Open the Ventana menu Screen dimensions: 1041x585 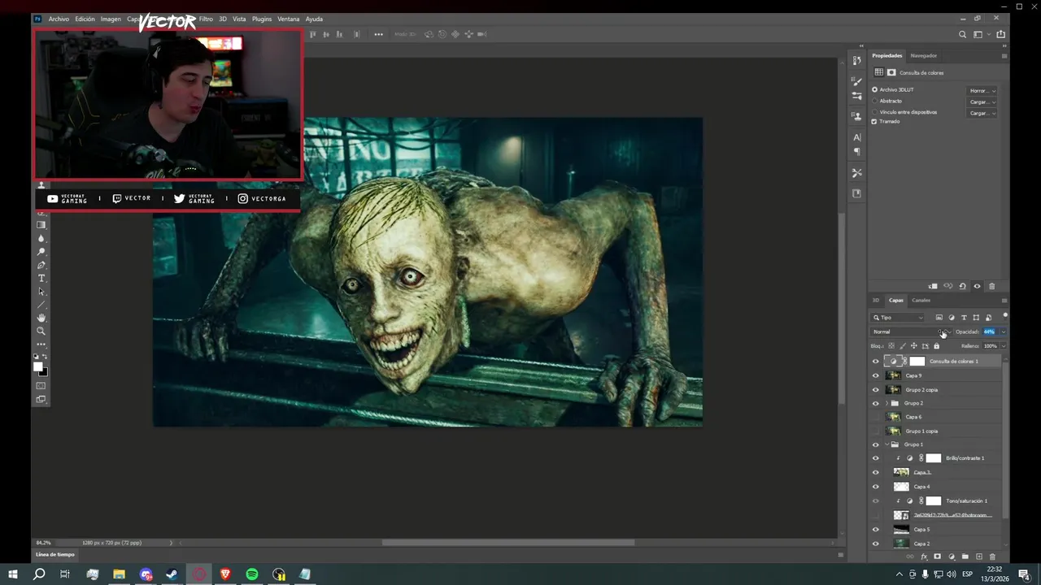pyautogui.click(x=288, y=19)
